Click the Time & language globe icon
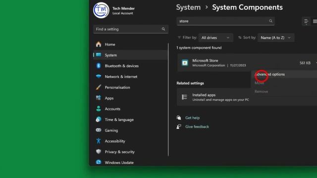Viewport: 317px width, 178px height. (99, 120)
